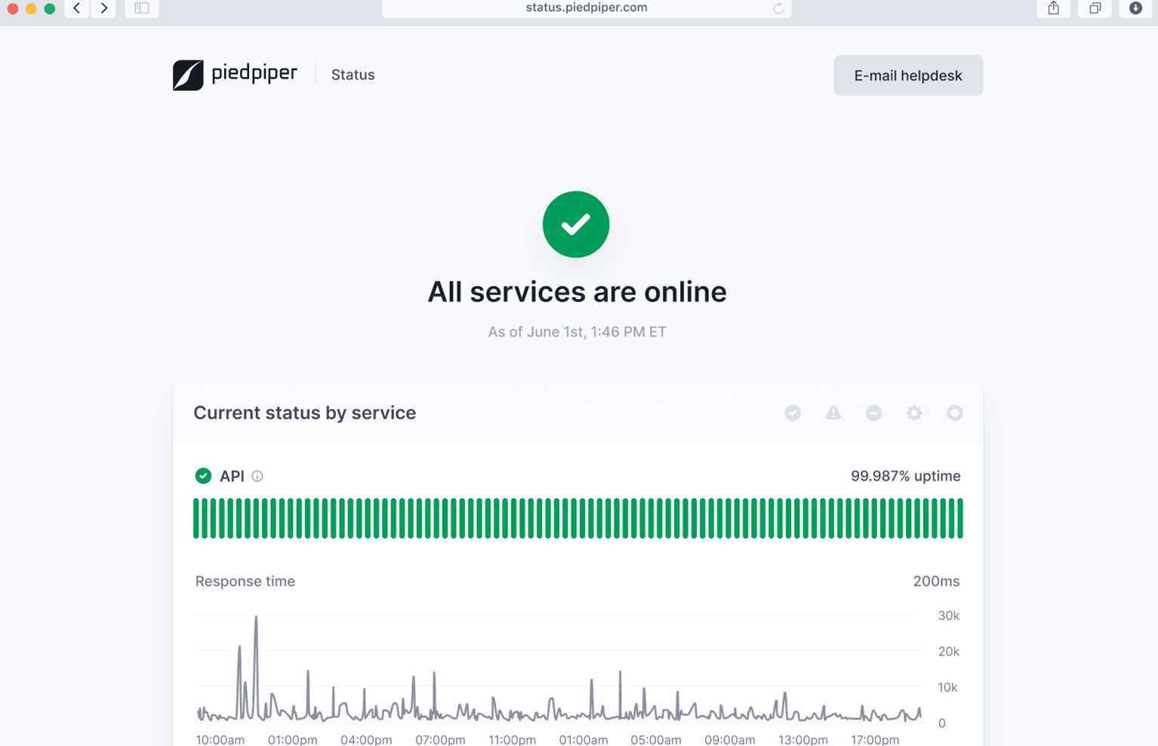Select the warning status filter icon
Viewport: 1158px width, 746px height.
pyautogui.click(x=833, y=413)
